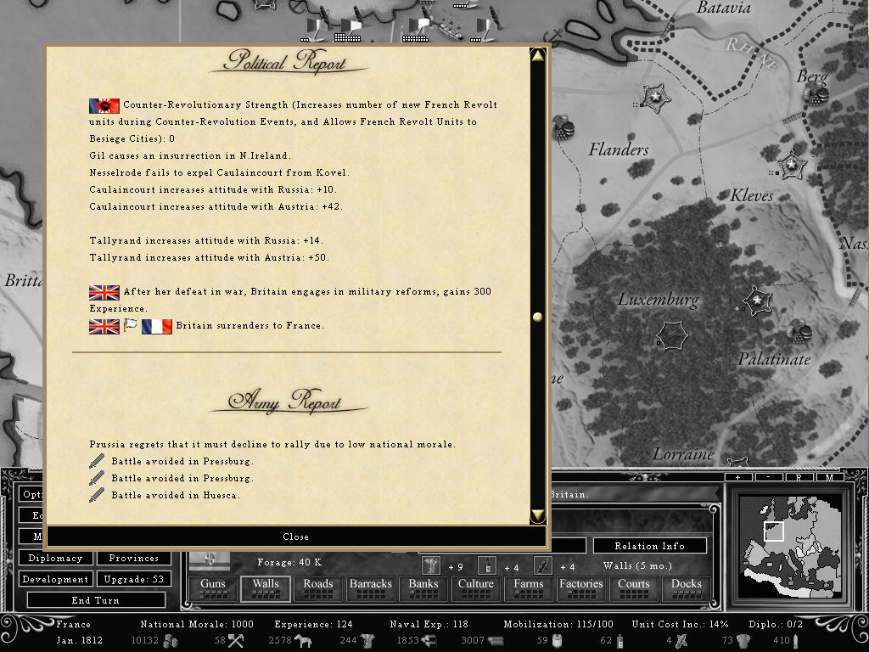Screen dimensions: 869x652
Task: Click End Turn
Action: pyautogui.click(x=95, y=600)
